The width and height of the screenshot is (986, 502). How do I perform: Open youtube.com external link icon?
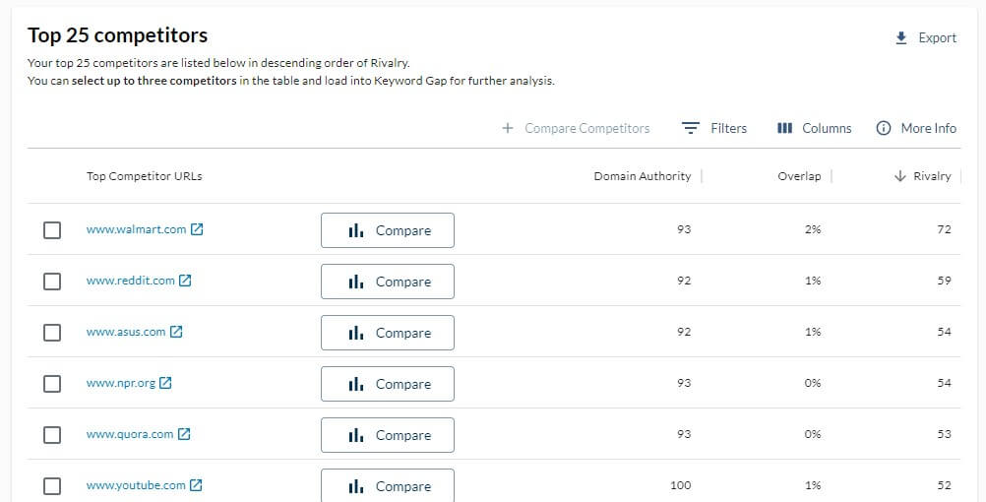pyautogui.click(x=196, y=485)
